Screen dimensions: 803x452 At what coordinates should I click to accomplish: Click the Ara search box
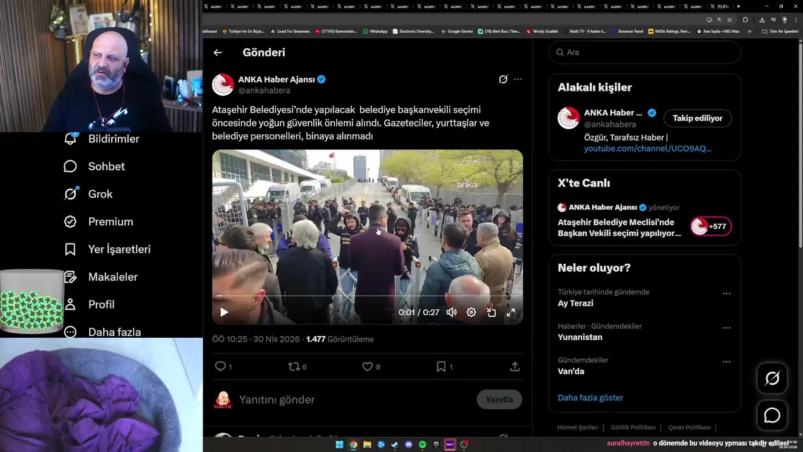[644, 53]
